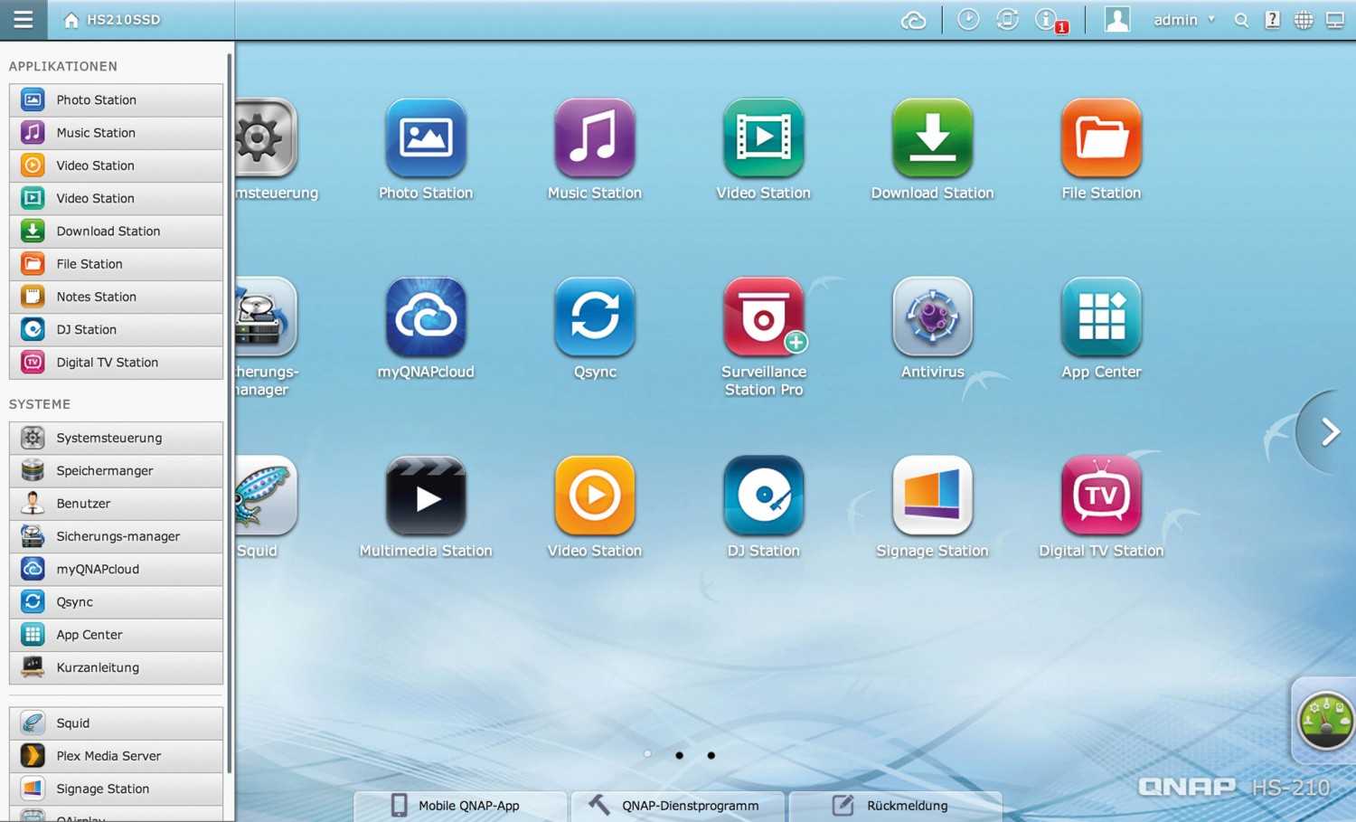Open Systemsteuerung from the sidebar
This screenshot has height=822, width=1356.
click(116, 438)
